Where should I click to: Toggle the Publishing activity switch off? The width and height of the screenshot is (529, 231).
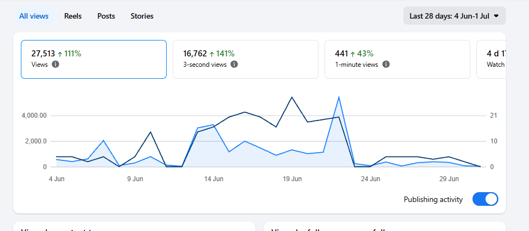pos(485,199)
